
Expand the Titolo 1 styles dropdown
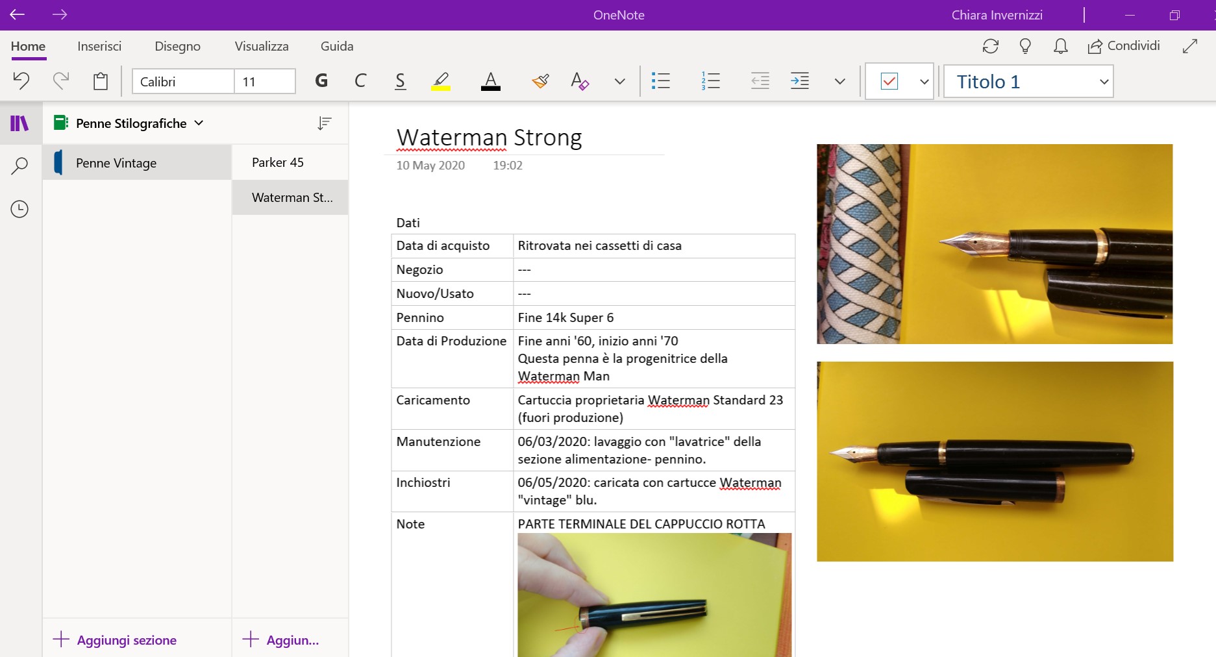pos(1103,82)
